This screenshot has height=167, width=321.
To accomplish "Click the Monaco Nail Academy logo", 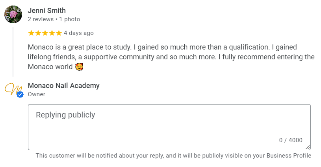I will pos(13,89).
